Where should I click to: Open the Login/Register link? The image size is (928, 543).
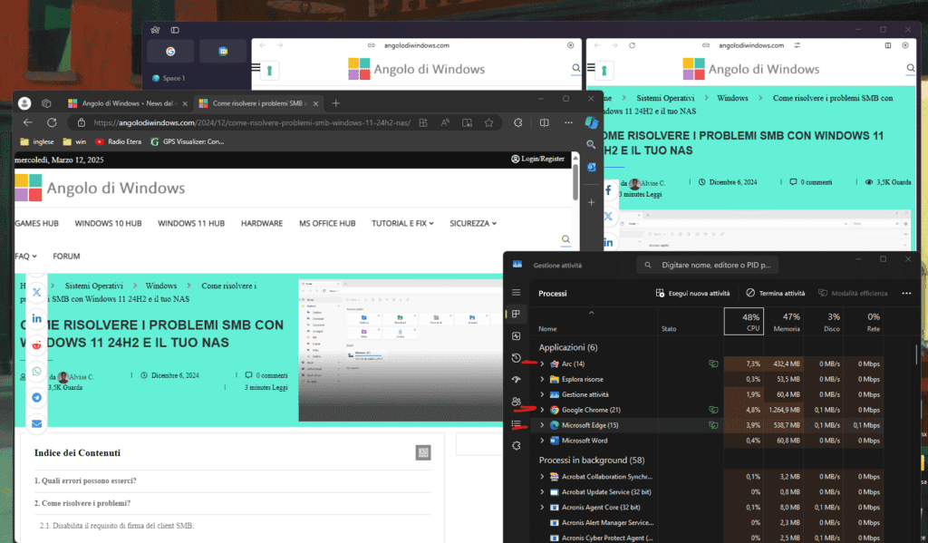click(538, 159)
